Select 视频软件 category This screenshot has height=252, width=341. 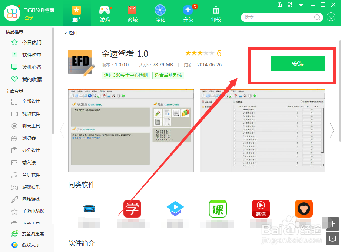pos(26,113)
